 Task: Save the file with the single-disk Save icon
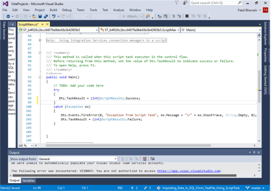pyautogui.click(x=40, y=16)
